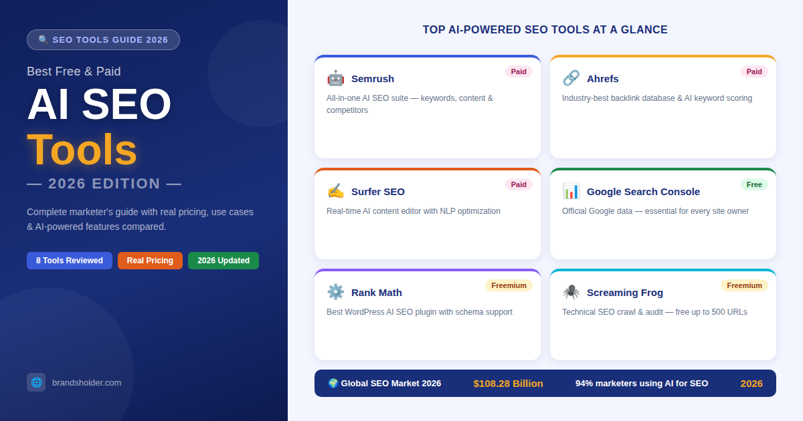
Task: Click the 2026 Updated badge
Action: tap(224, 261)
